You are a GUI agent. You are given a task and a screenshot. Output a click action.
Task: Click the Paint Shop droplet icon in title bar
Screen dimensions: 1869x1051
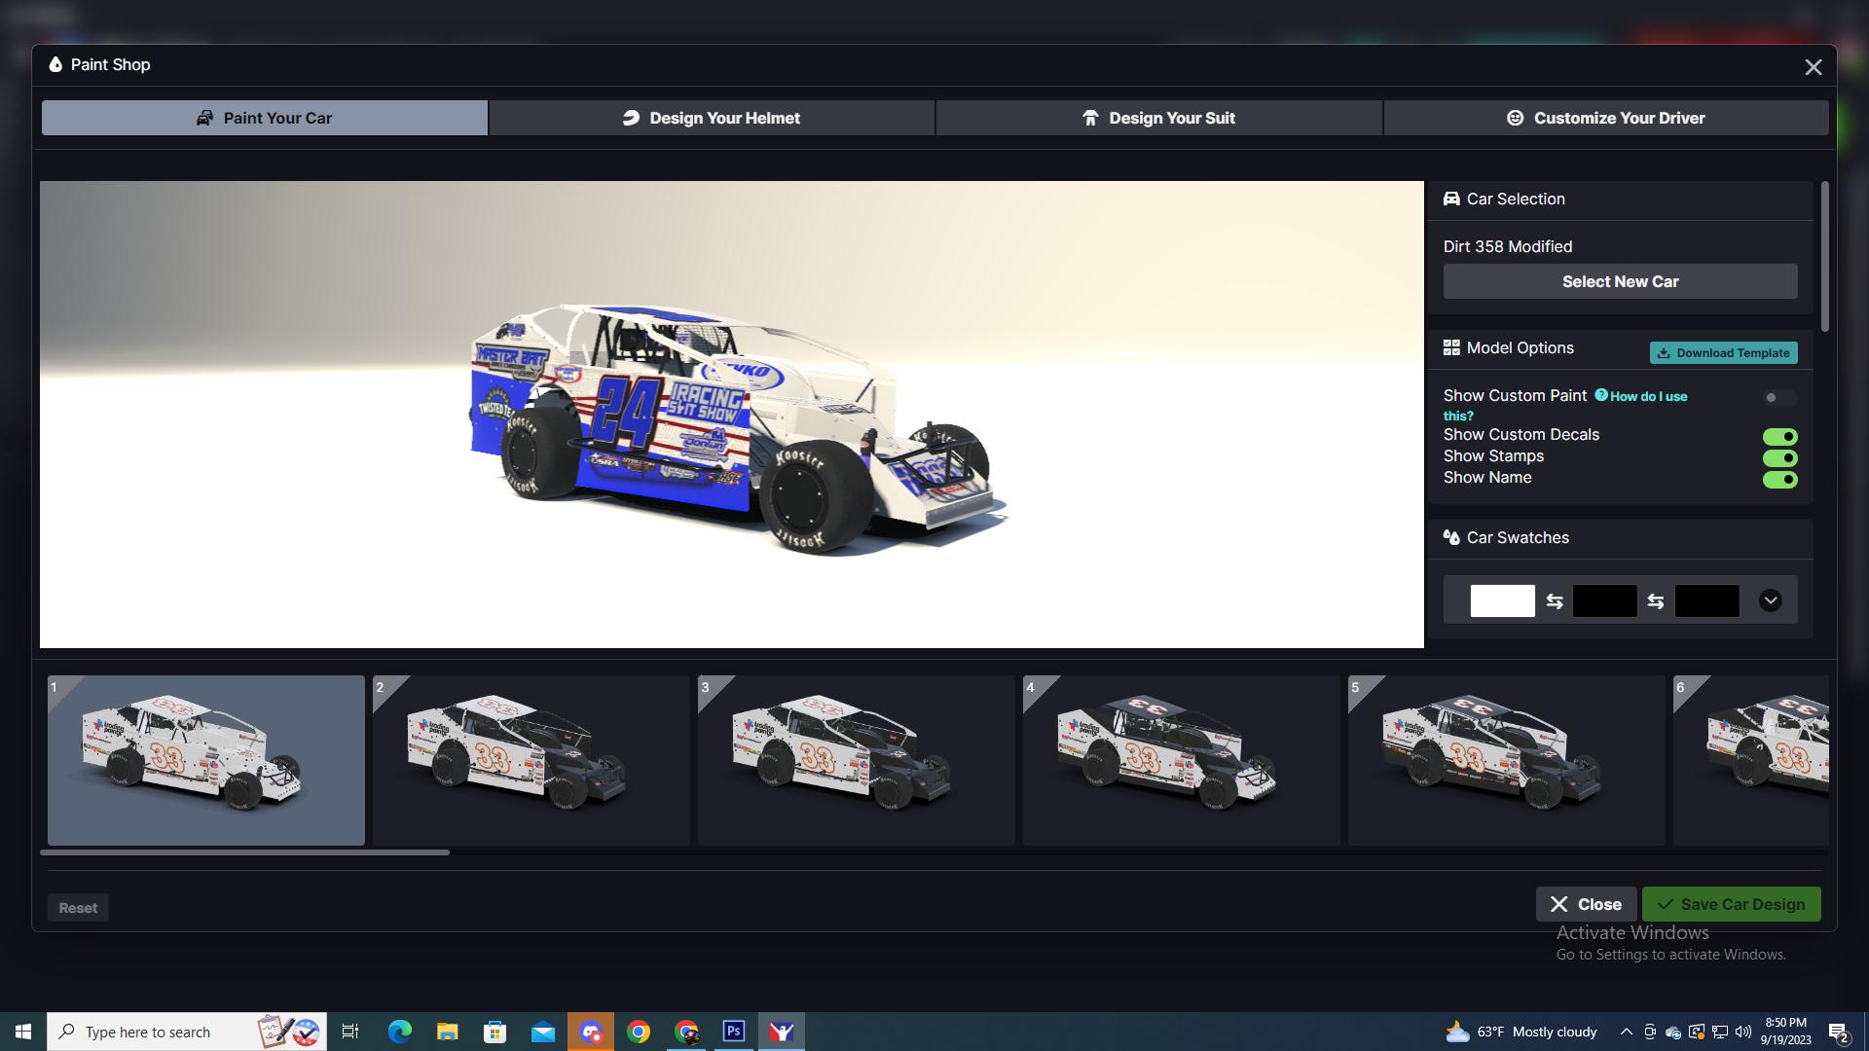54,64
